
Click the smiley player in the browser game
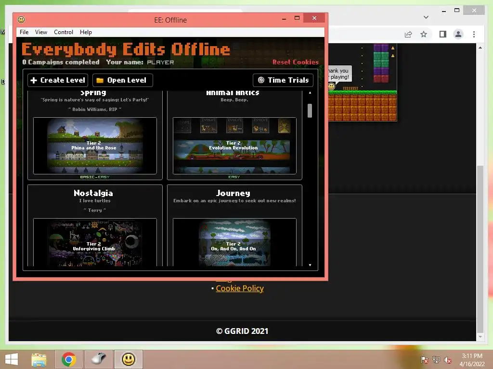point(331,86)
